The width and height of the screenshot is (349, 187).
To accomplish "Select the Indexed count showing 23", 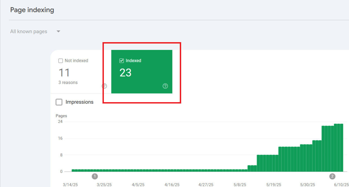I will click(125, 72).
